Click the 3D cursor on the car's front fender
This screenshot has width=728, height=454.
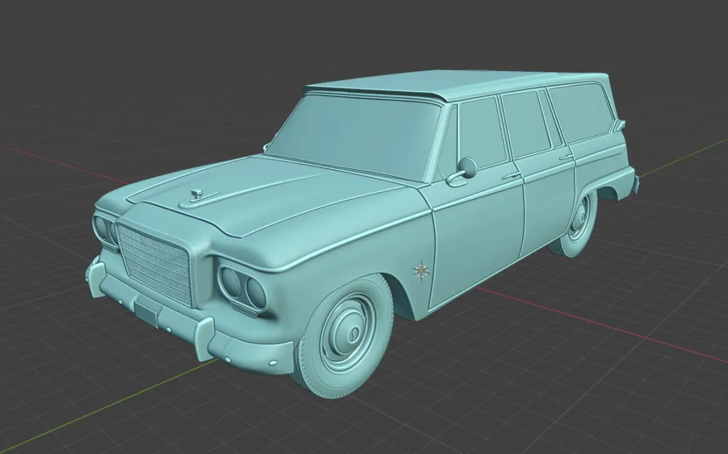click(420, 270)
